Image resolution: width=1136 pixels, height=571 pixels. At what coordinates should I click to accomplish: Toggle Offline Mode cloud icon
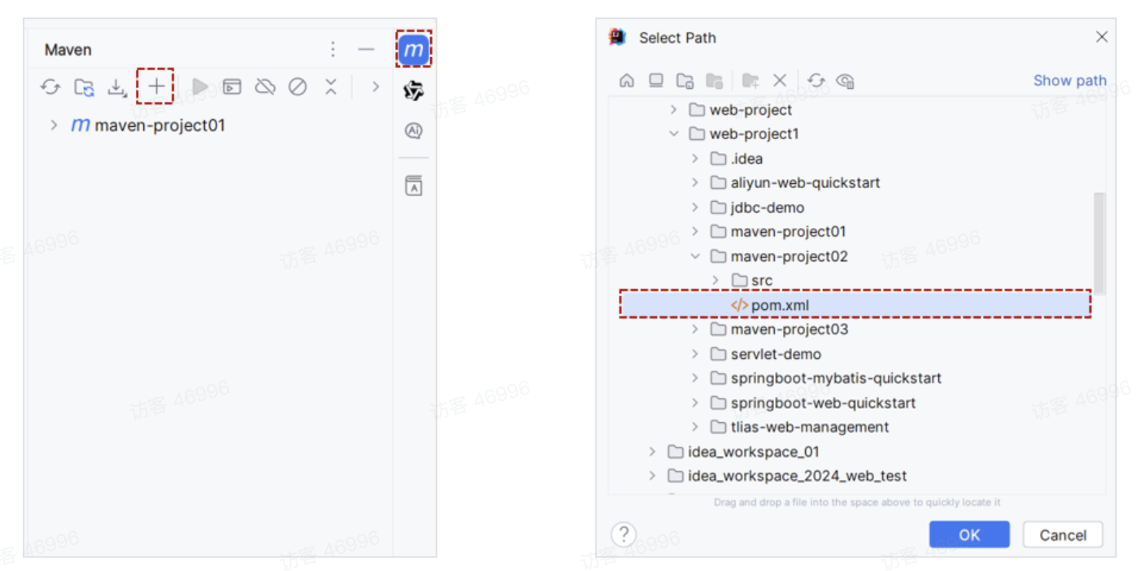[x=265, y=87]
